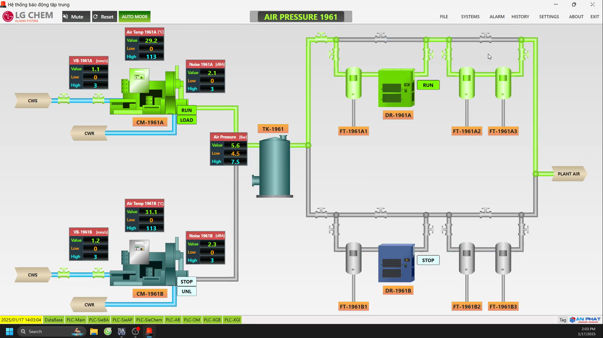Open the ALARM menu
The height and width of the screenshot is (338, 603).
(x=497, y=17)
